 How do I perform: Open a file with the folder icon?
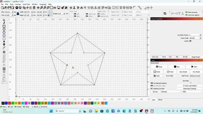click(6, 8)
